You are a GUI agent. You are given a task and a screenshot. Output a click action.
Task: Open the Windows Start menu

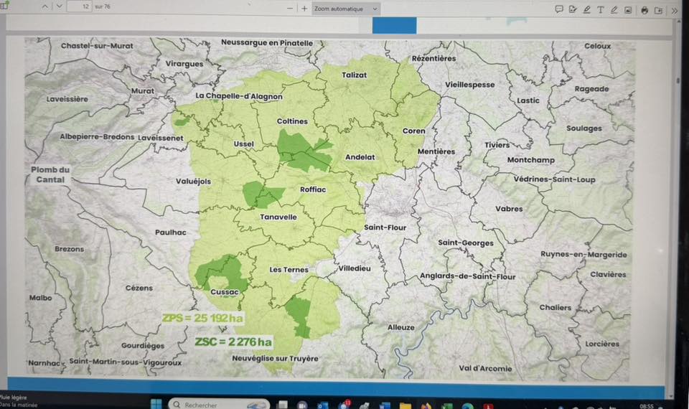pos(156,404)
